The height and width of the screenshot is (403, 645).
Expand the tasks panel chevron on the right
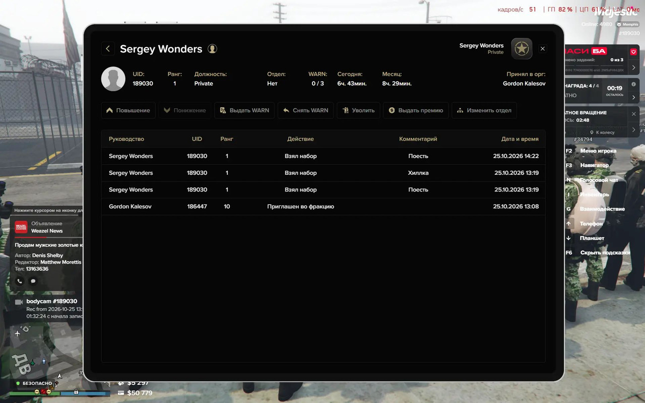coord(634,68)
